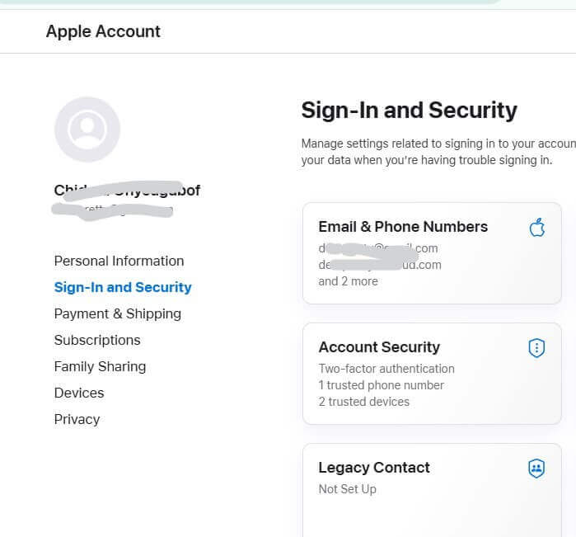
Task: Click 'Two-factor authentication' text line
Action: coord(386,369)
